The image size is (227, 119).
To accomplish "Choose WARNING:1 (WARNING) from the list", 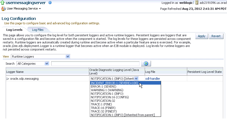I will tap(125, 90).
